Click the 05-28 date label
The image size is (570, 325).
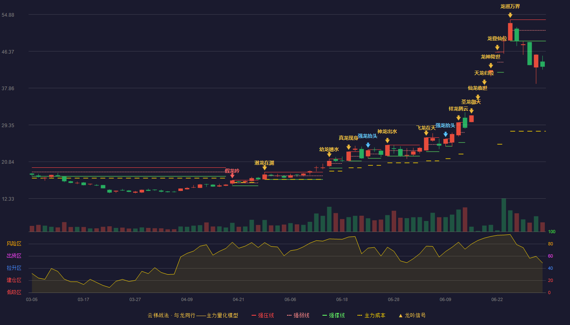(394, 299)
